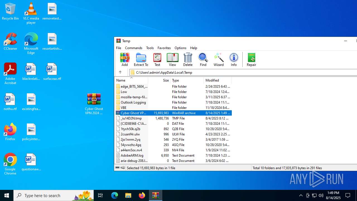Image resolution: width=357 pixels, height=201 pixels.
Task: Select {C3D8E96E-C1A... DAT file
Action: point(173,124)
